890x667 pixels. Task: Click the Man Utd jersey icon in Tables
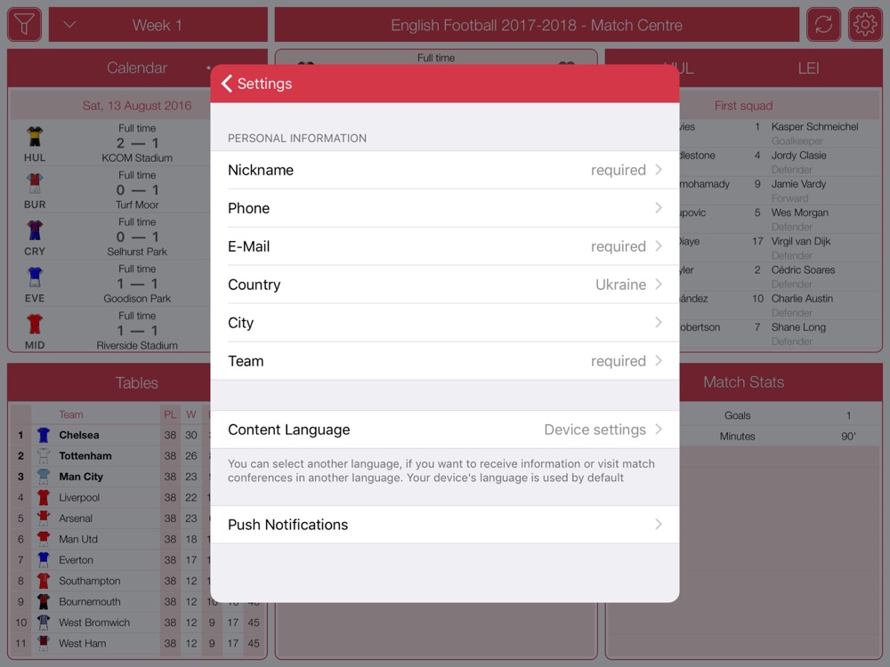[x=43, y=539]
